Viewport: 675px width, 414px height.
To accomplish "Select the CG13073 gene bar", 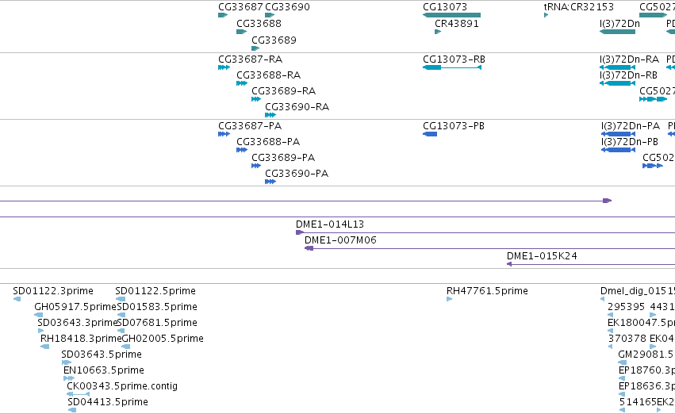I will click(x=451, y=15).
